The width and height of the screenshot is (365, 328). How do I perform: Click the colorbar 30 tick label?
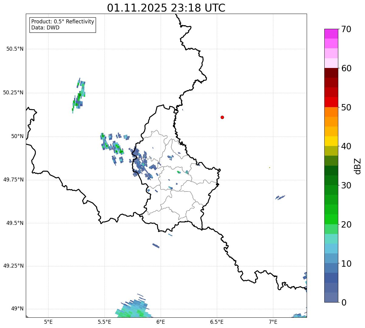(346, 185)
